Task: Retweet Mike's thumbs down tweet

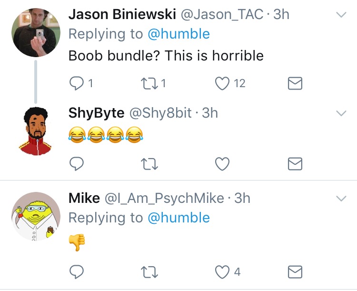Action: pos(149,272)
